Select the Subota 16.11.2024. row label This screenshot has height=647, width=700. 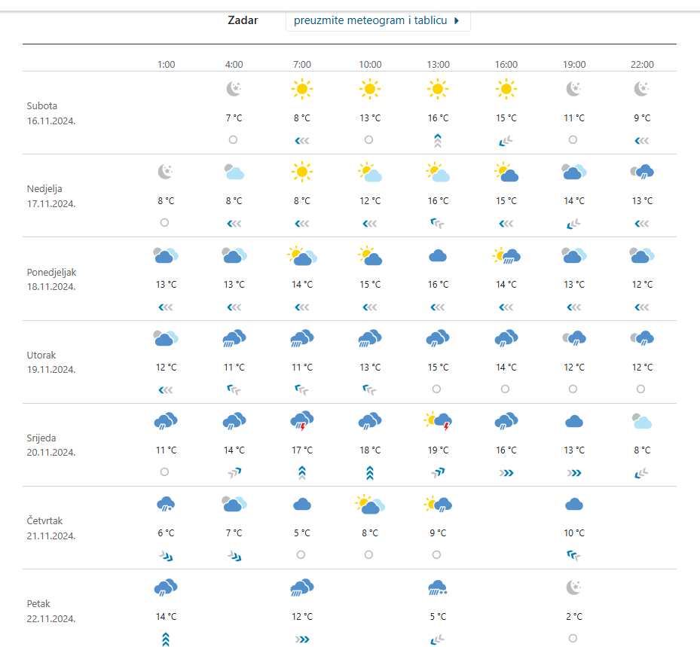tap(51, 113)
